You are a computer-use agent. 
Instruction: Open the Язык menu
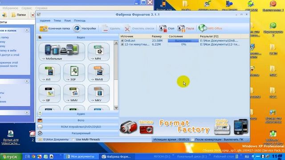click(67, 20)
